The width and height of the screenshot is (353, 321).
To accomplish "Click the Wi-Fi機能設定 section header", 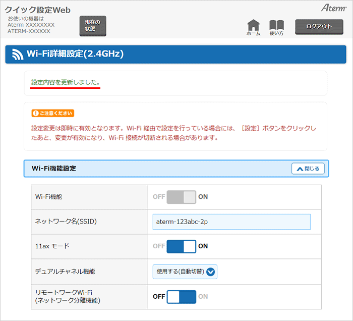I will coord(54,169).
